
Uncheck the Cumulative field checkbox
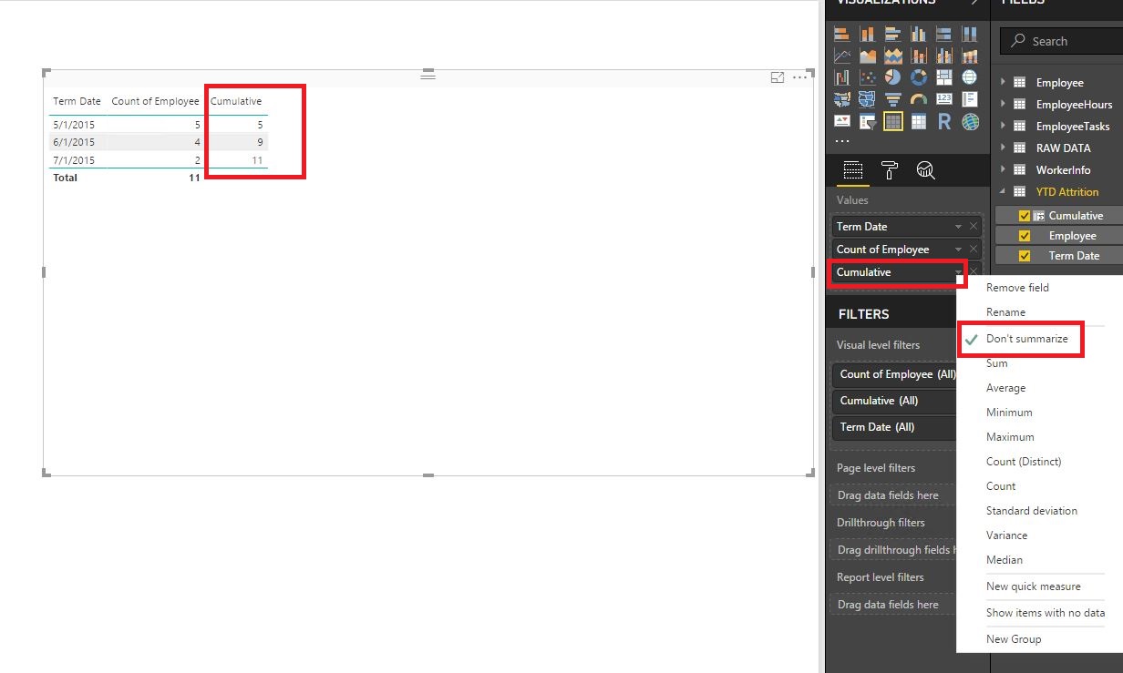click(1025, 216)
